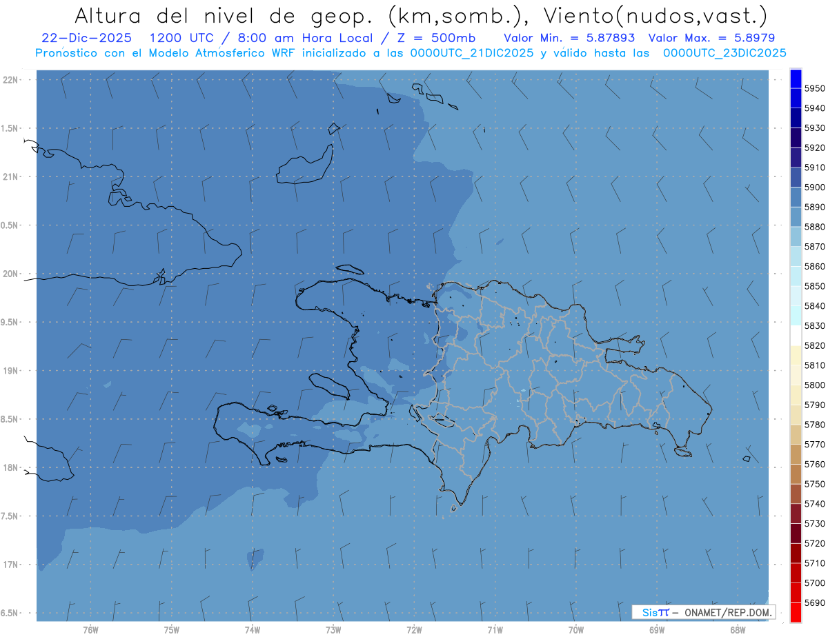Click the '5700' color bar value
This screenshot has width=828, height=639.
814,583
